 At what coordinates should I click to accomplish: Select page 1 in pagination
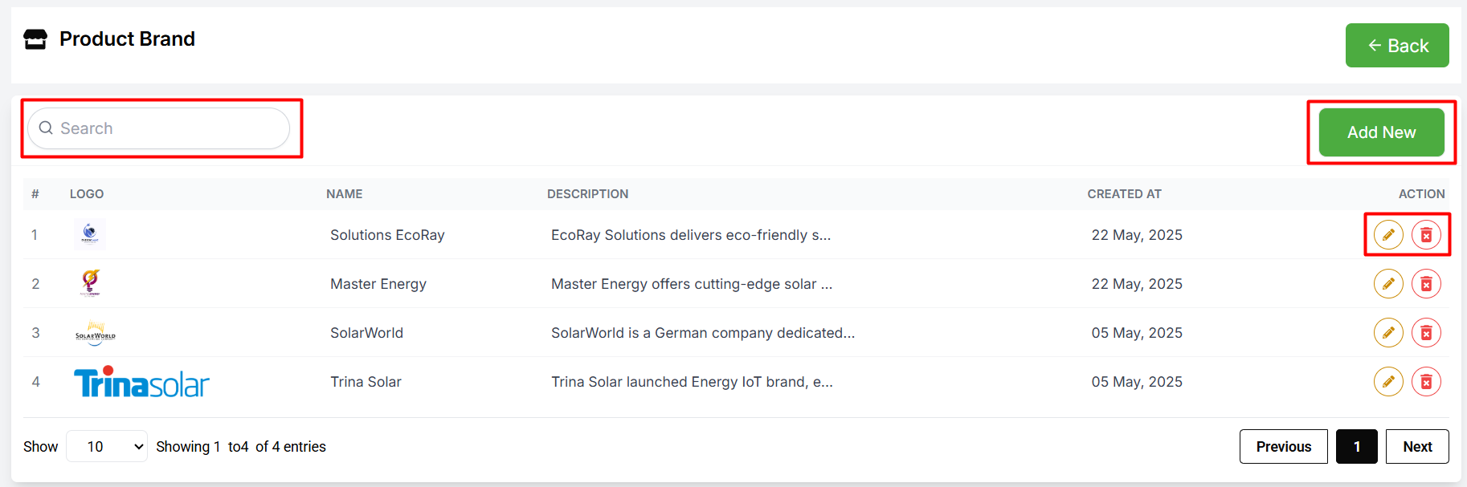[x=1357, y=446]
